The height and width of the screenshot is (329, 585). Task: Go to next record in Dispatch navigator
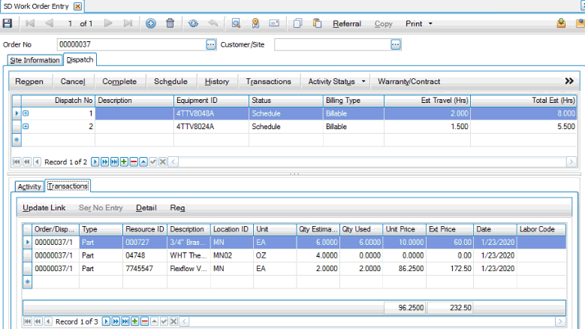pos(95,161)
